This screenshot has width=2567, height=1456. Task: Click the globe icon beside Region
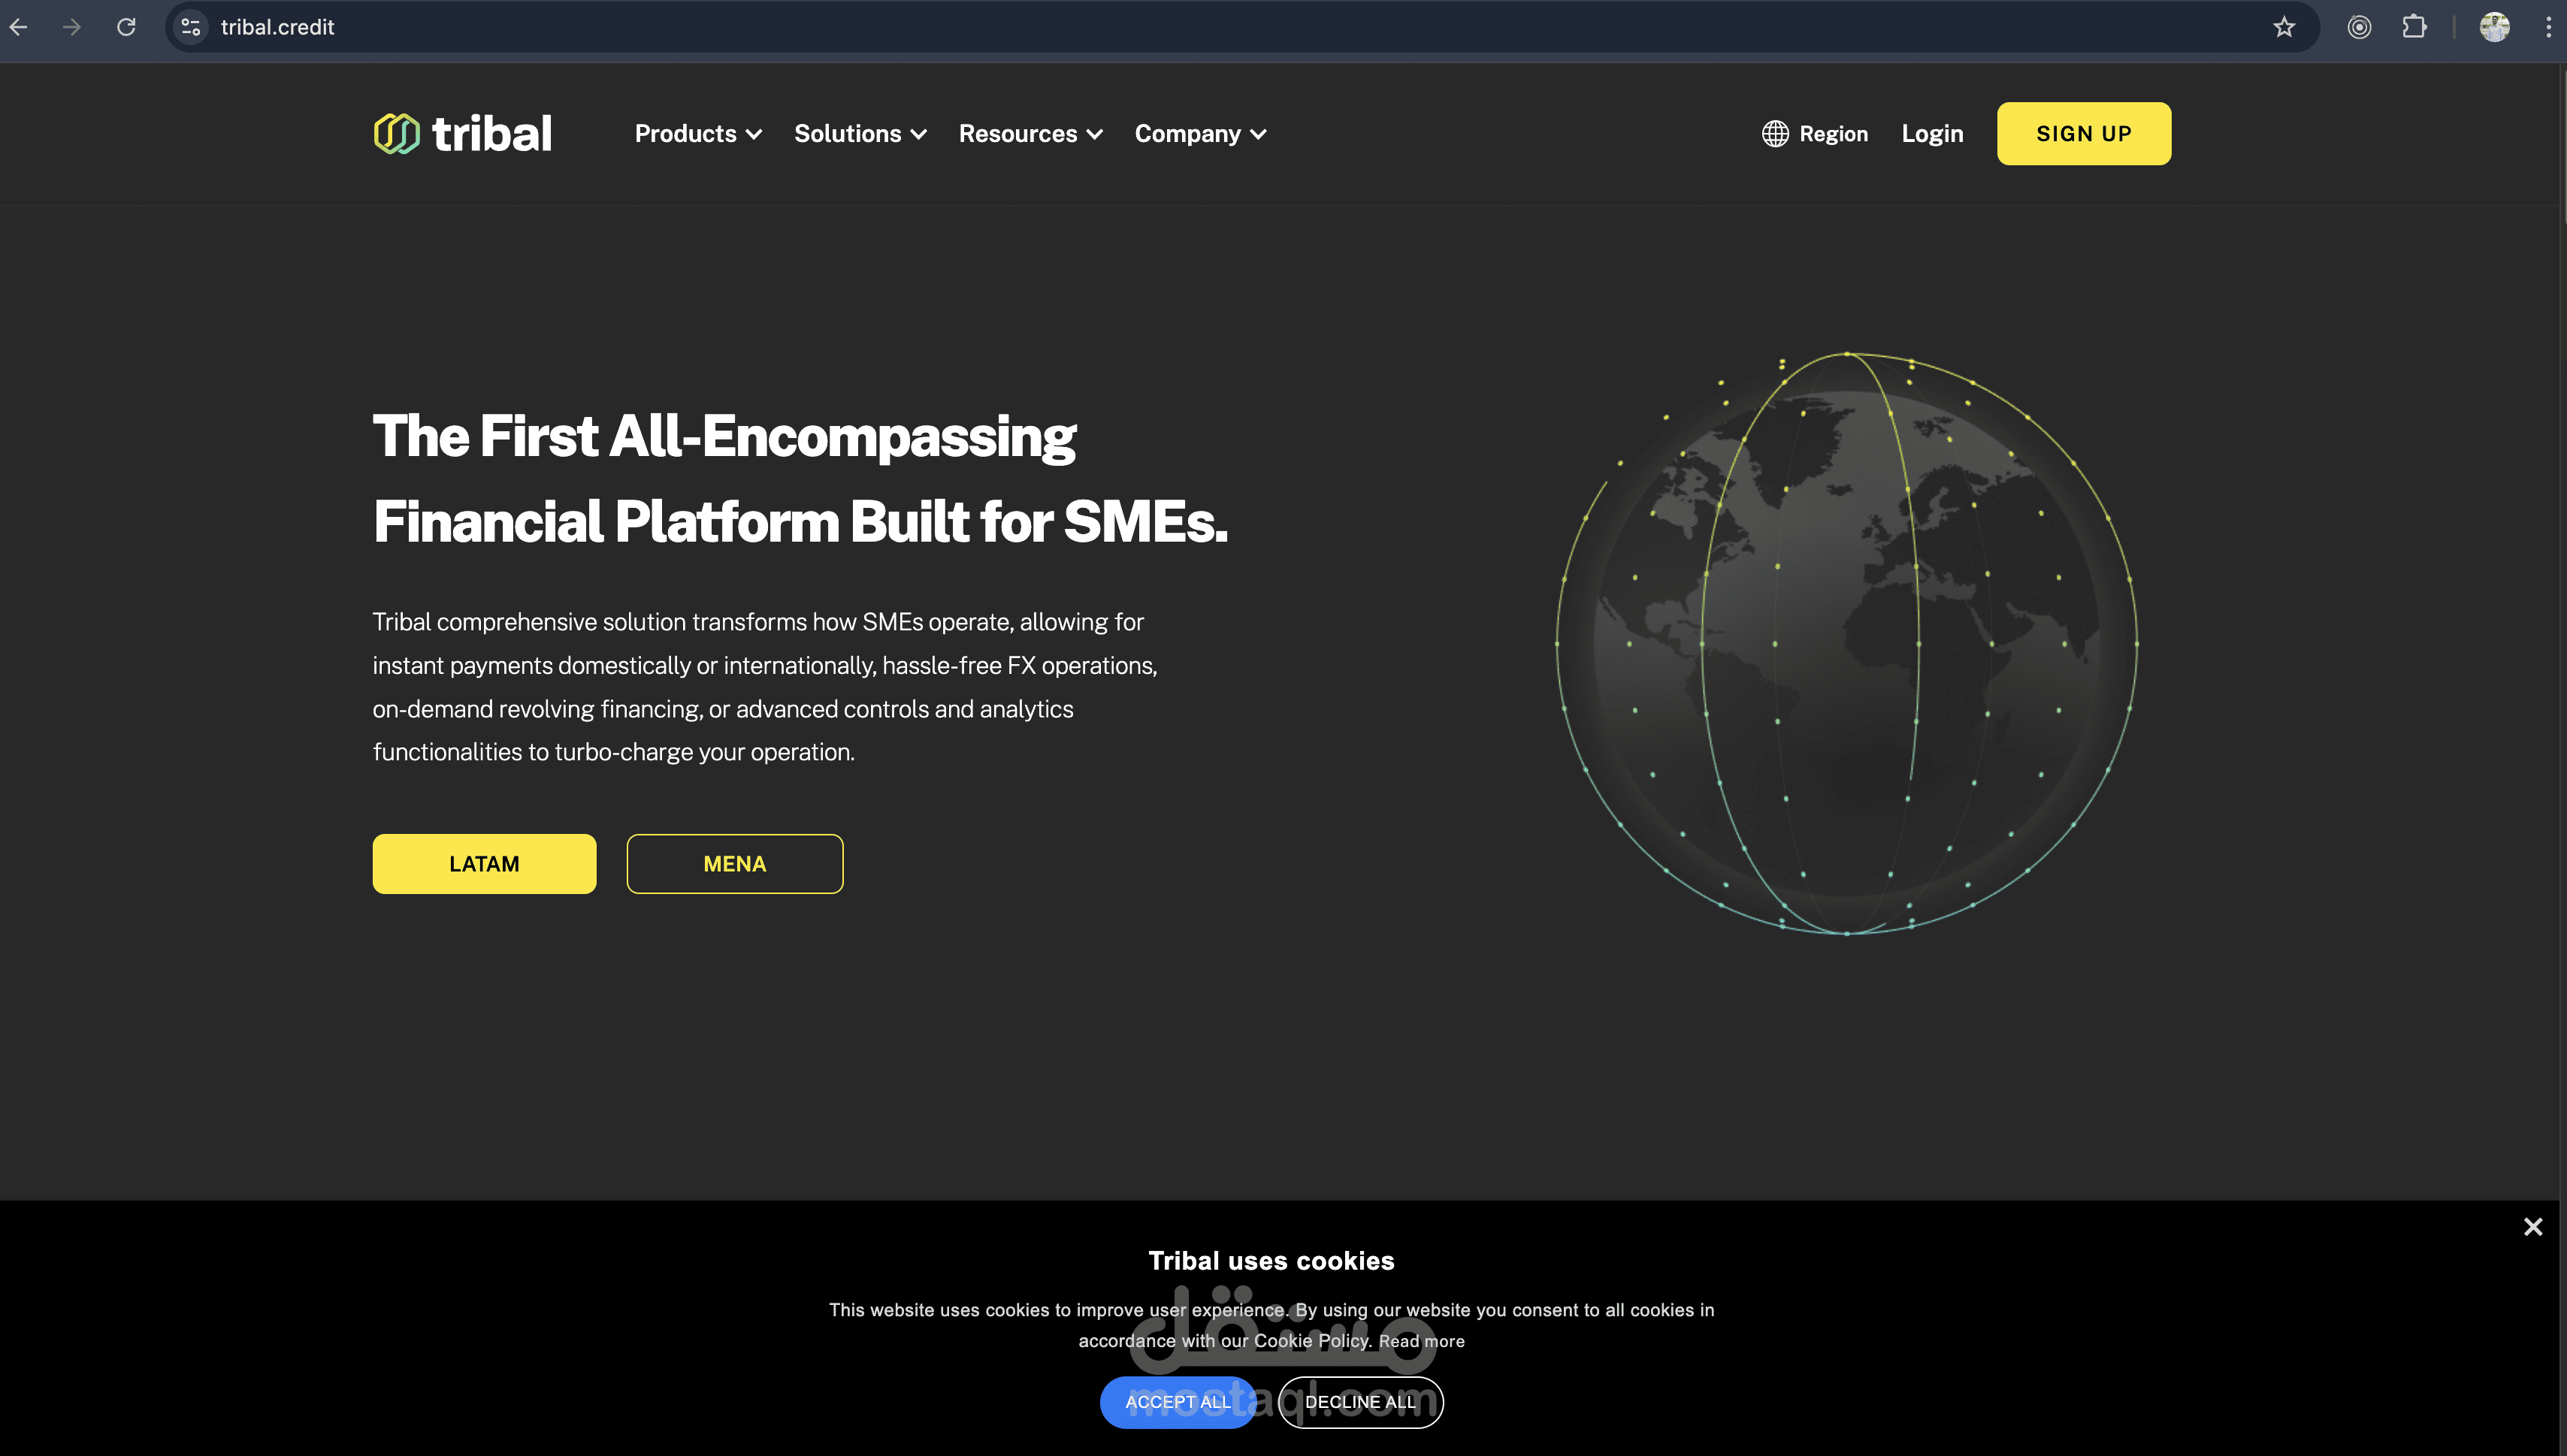pos(1775,133)
